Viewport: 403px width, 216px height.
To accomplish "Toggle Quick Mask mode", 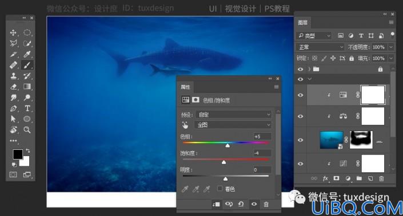I will point(13,174).
